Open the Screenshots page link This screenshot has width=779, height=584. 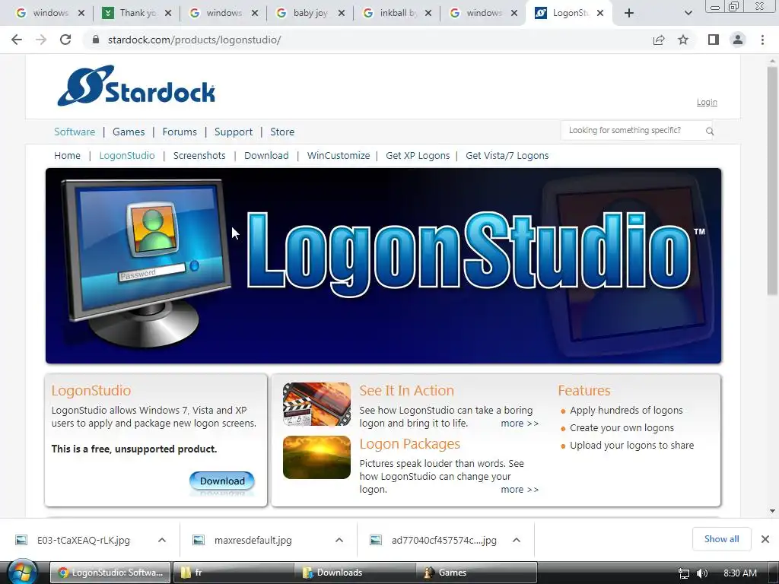[199, 155]
